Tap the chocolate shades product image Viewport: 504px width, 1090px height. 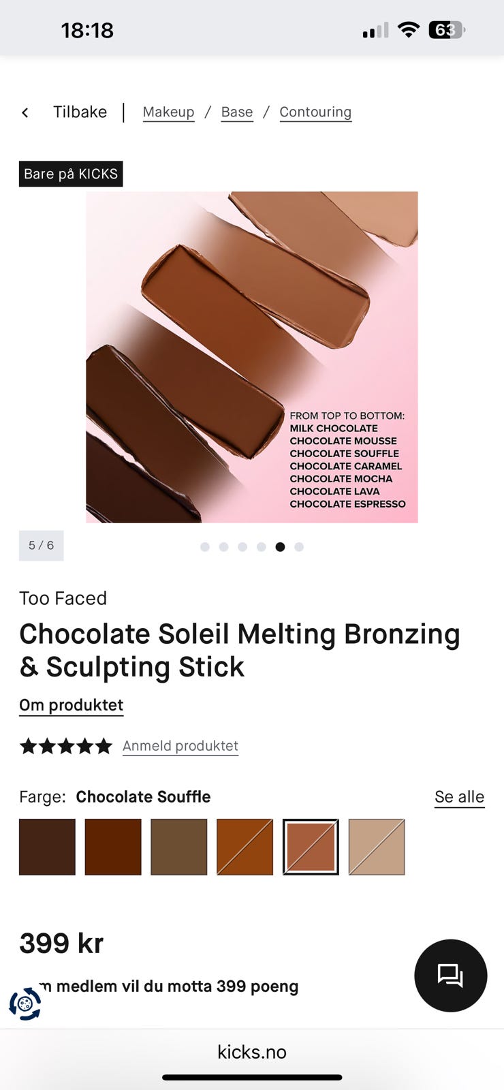point(252,357)
